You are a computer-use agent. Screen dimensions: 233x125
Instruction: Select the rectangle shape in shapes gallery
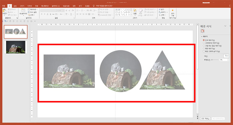(126, 10)
